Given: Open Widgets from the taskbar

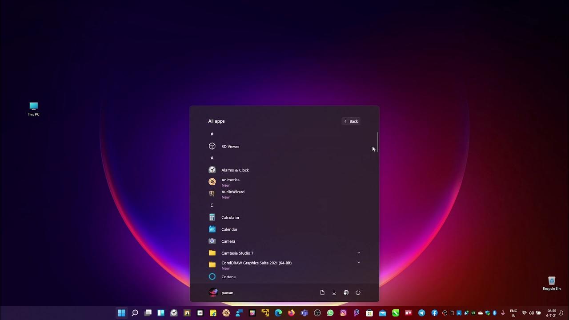Looking at the screenshot, I should tap(161, 313).
